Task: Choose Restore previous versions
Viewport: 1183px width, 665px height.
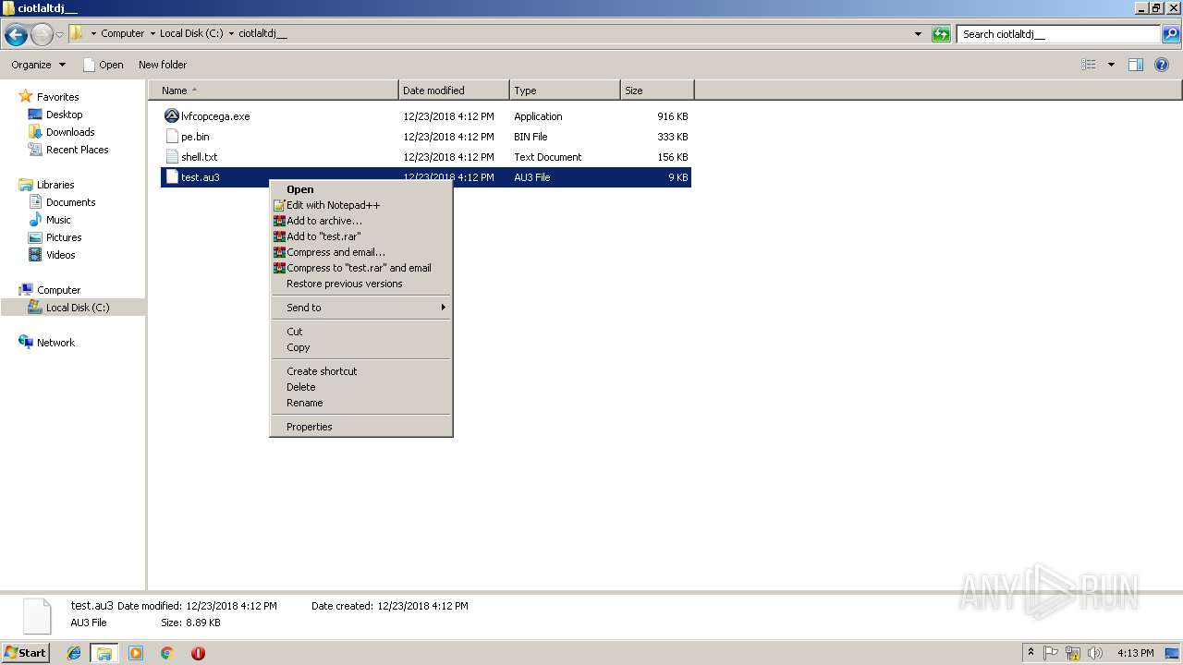Action: click(361, 284)
